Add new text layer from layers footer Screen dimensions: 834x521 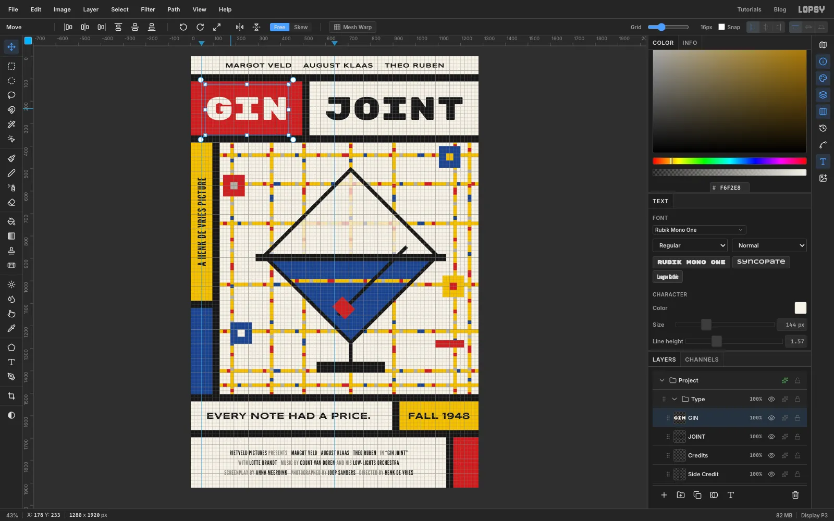(x=731, y=495)
